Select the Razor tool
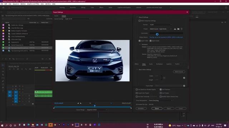Viewport: 229px width, 128px height. click(3, 75)
